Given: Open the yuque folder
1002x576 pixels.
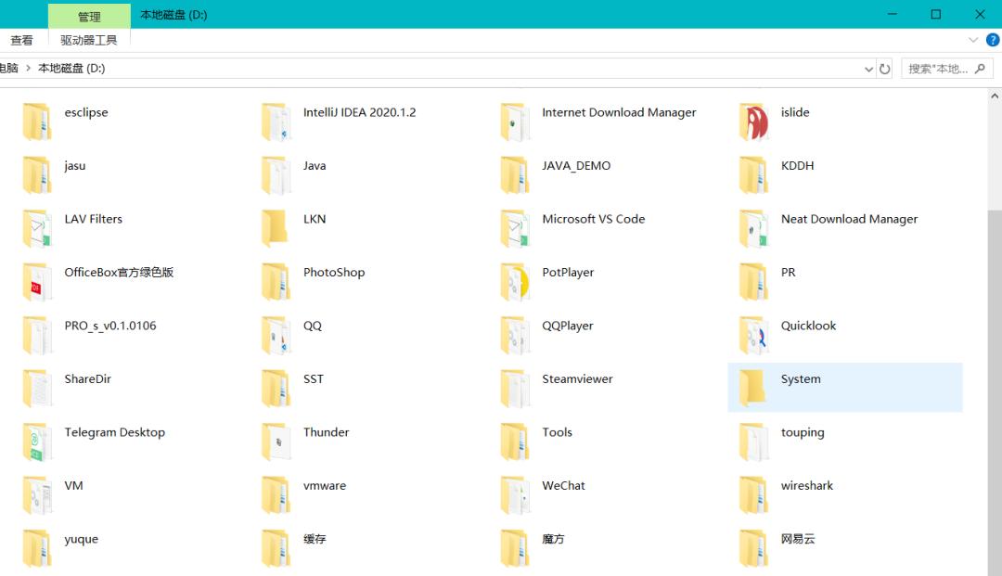Looking at the screenshot, I should 81,538.
